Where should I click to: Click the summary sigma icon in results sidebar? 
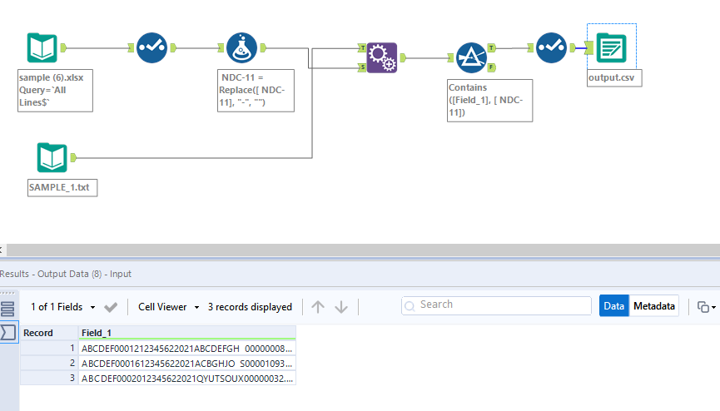click(x=8, y=333)
